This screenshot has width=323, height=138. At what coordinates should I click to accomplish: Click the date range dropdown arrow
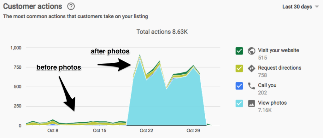[317, 7]
